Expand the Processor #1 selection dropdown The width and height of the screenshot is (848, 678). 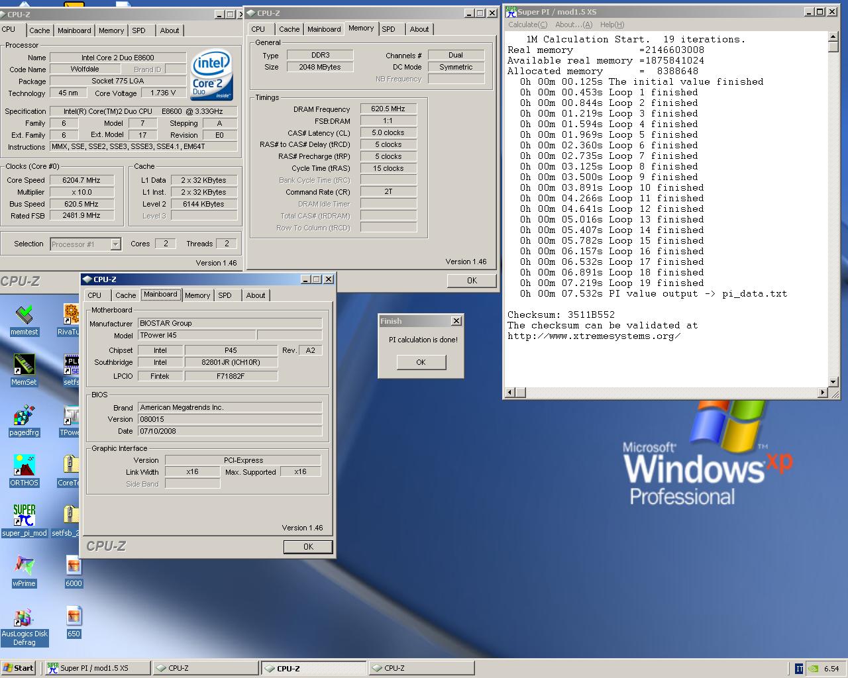pos(115,244)
